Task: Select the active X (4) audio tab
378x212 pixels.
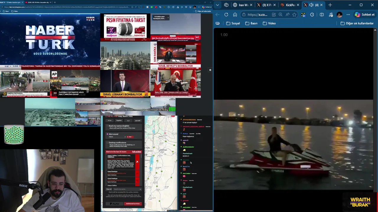Action: (x=313, y=5)
